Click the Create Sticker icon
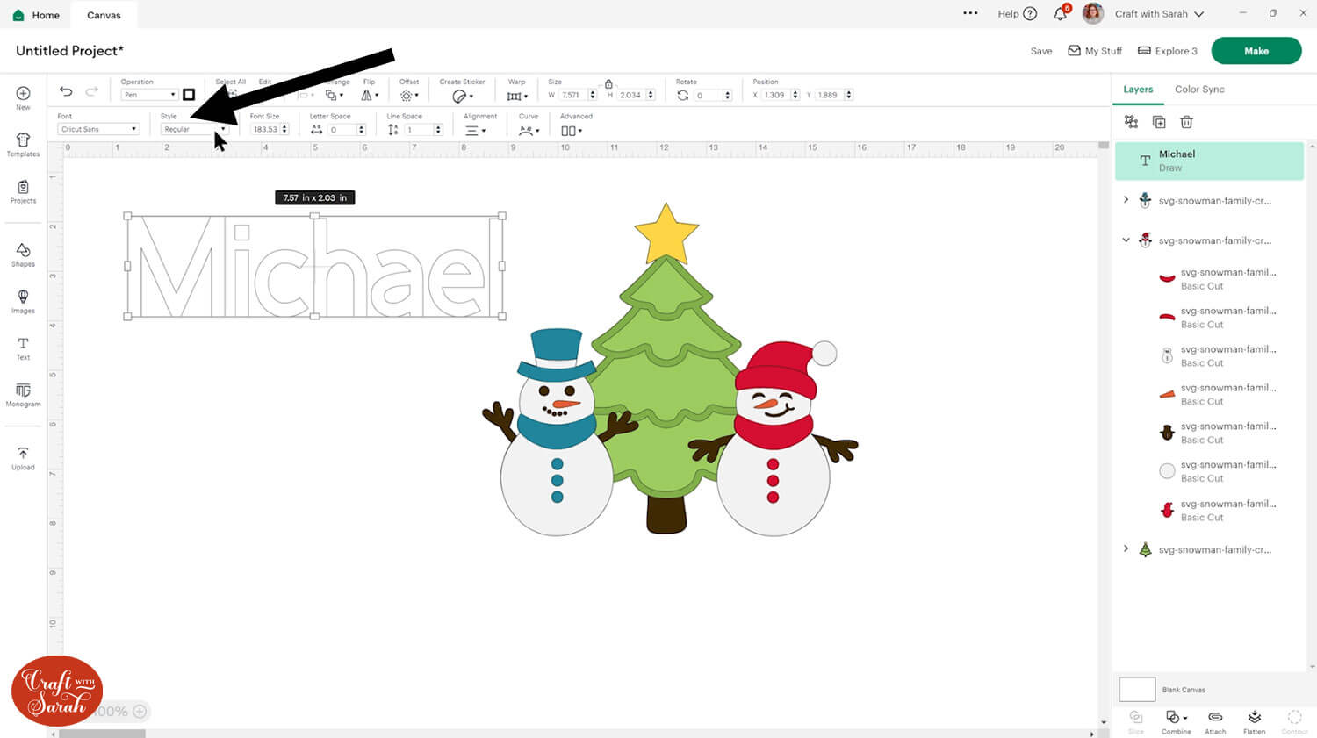1317x738 pixels. click(x=462, y=96)
